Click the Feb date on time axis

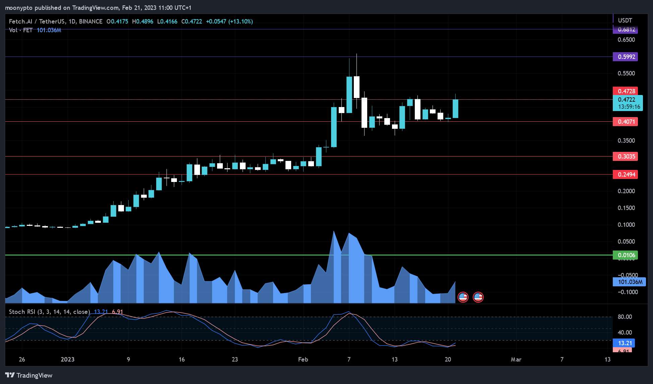303,360
